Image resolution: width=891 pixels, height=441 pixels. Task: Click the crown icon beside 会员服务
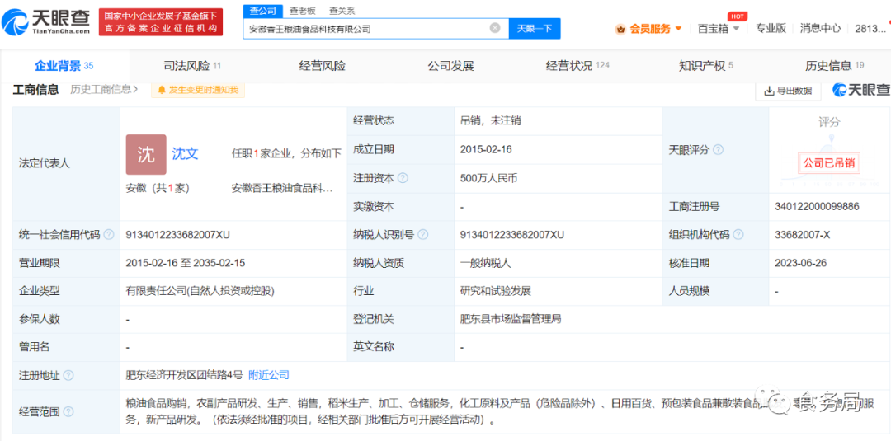620,29
